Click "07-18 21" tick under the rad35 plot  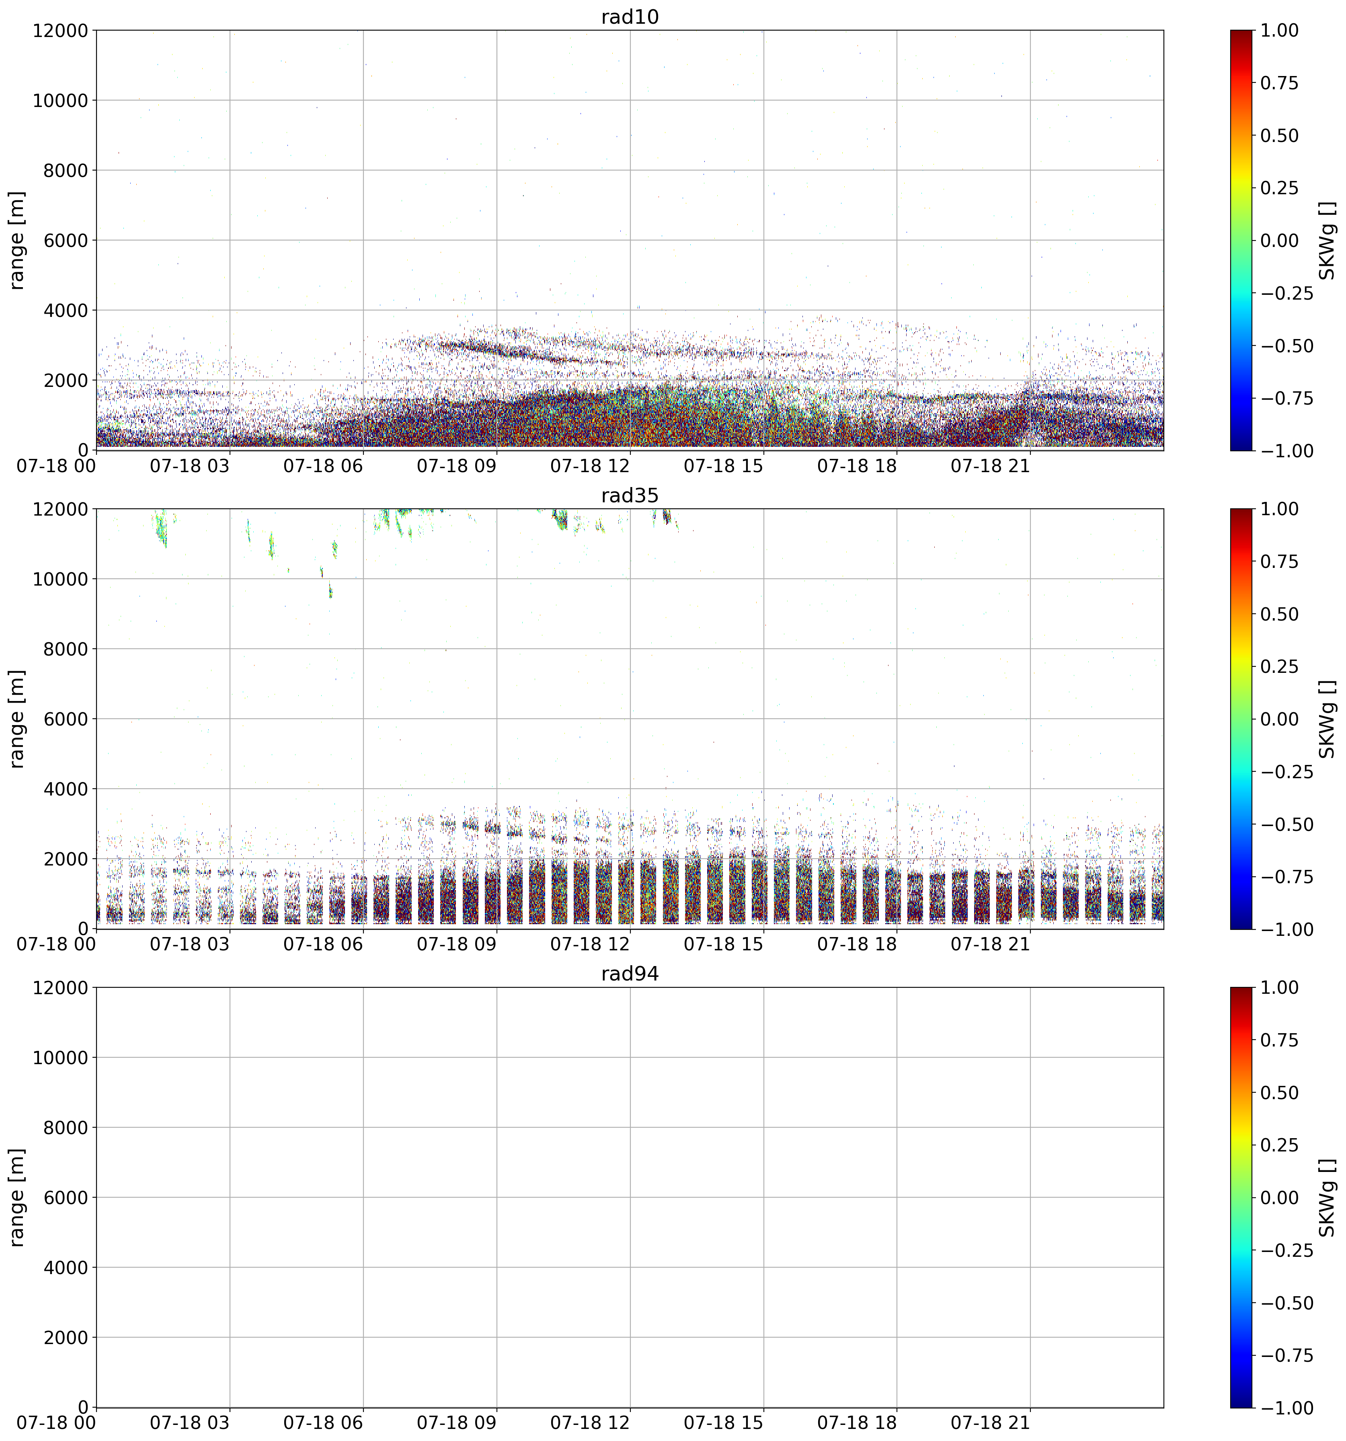[x=990, y=944]
